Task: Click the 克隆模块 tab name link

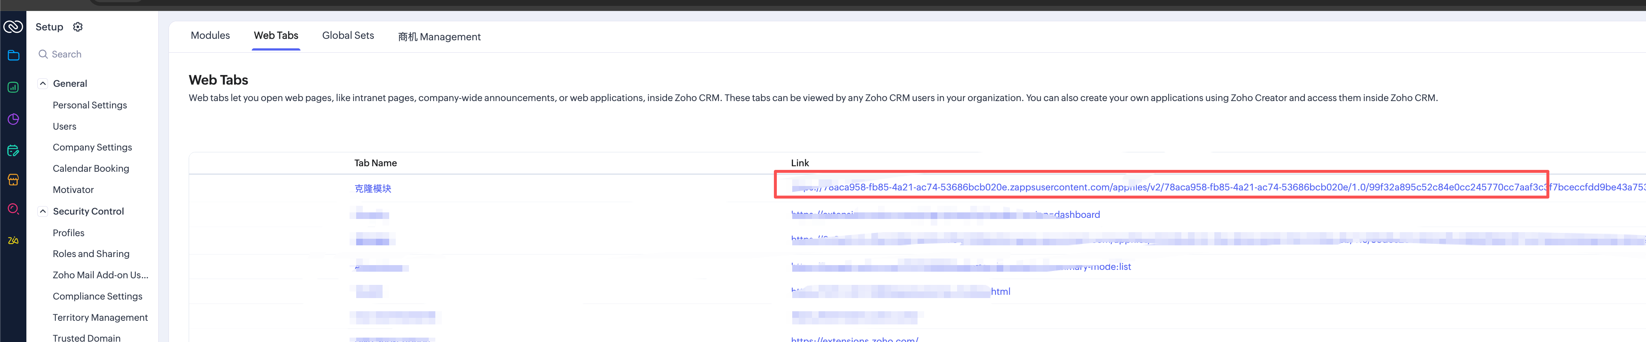Action: pyautogui.click(x=373, y=188)
